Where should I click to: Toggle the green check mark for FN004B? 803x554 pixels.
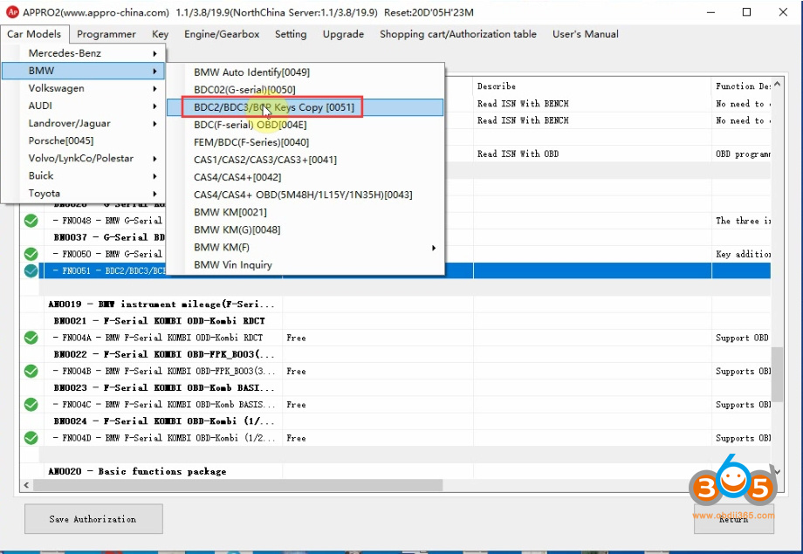point(31,371)
